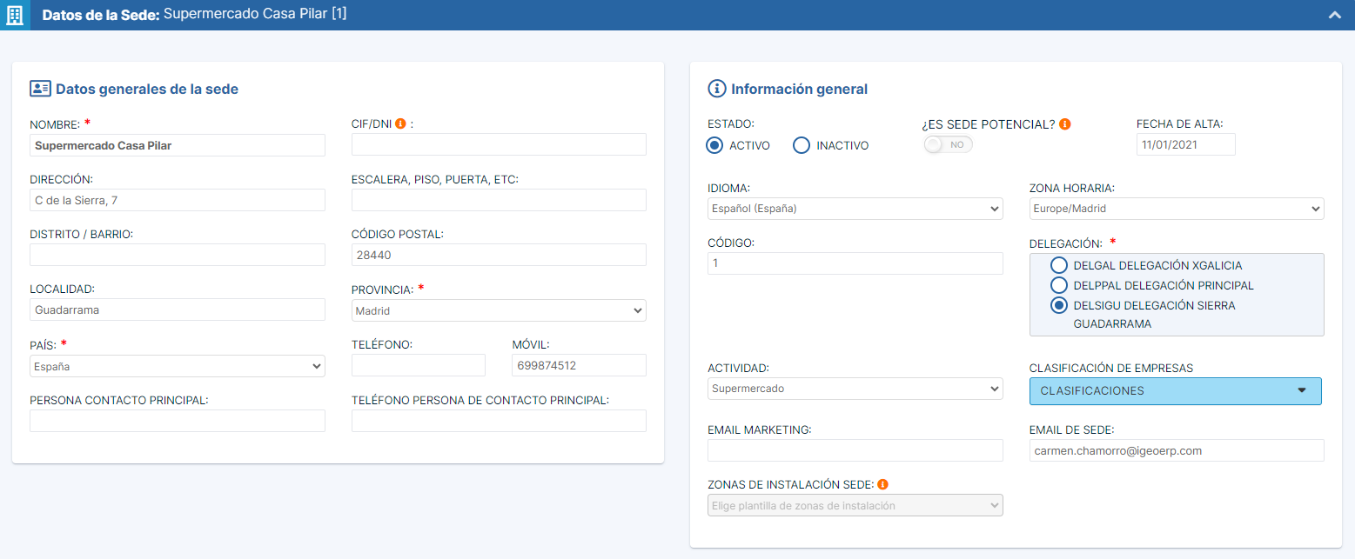Choose DELPPAL Delegación Principal option
The image size is (1355, 559).
click(1059, 285)
